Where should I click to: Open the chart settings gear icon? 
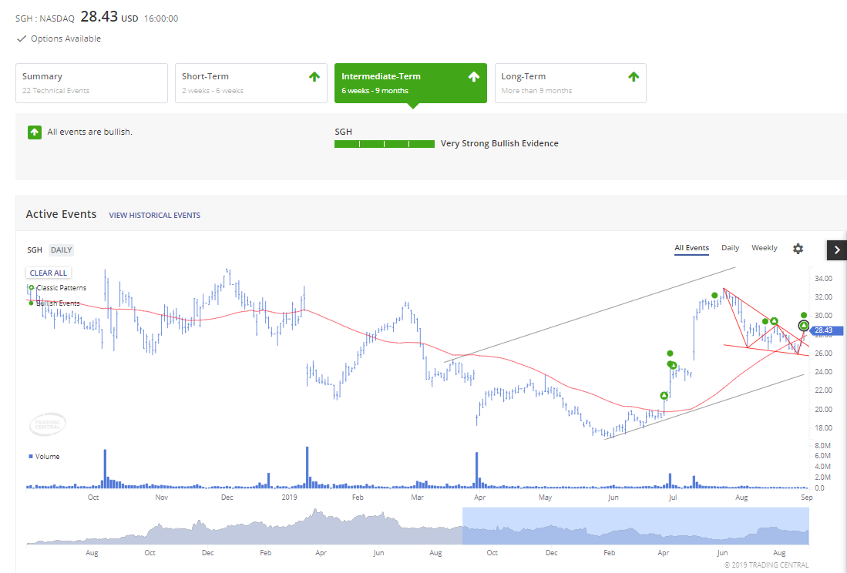tap(798, 249)
